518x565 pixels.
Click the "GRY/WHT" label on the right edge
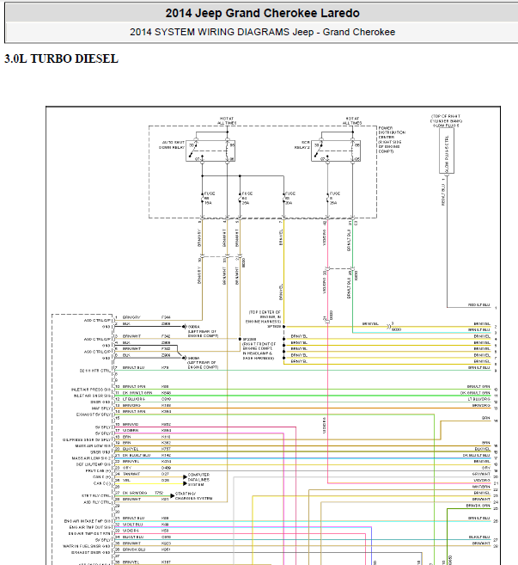pos(481,474)
